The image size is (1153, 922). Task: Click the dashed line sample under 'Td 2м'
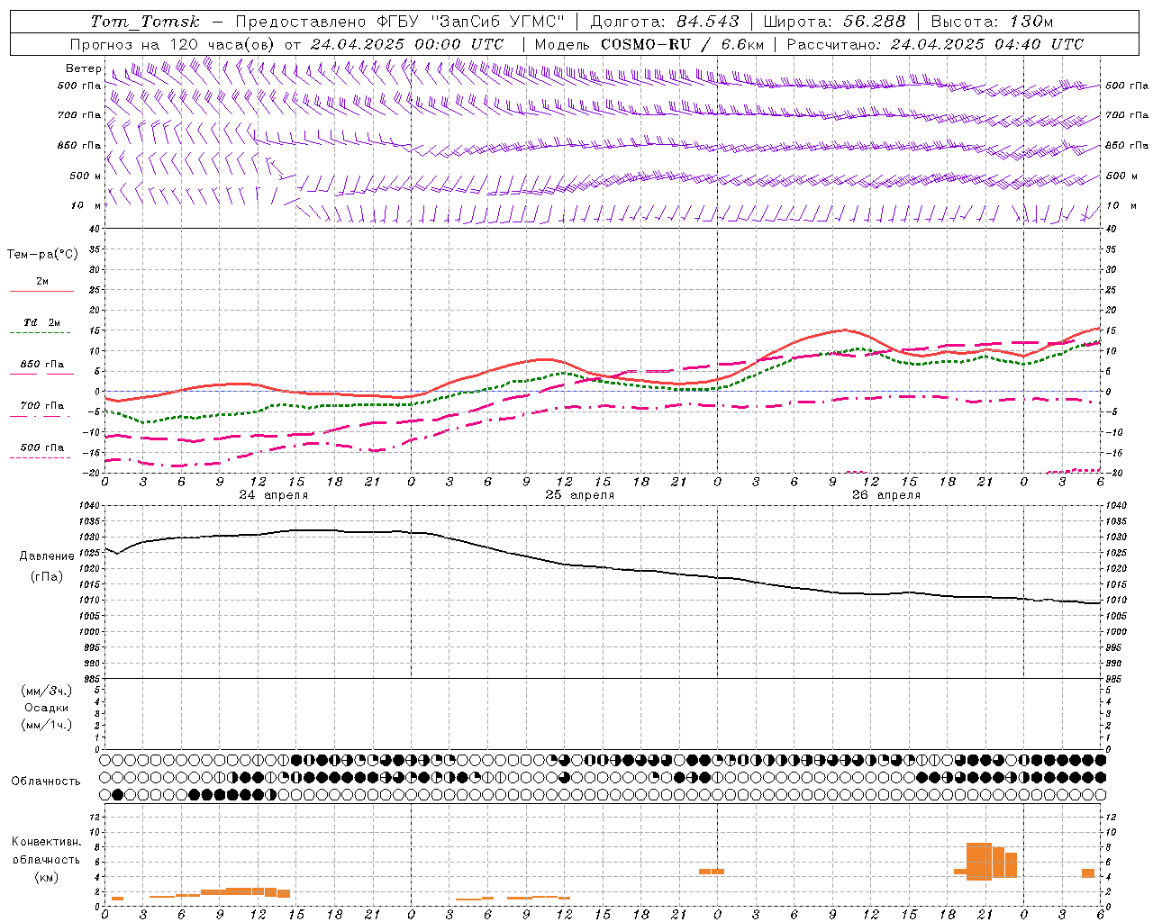(41, 333)
